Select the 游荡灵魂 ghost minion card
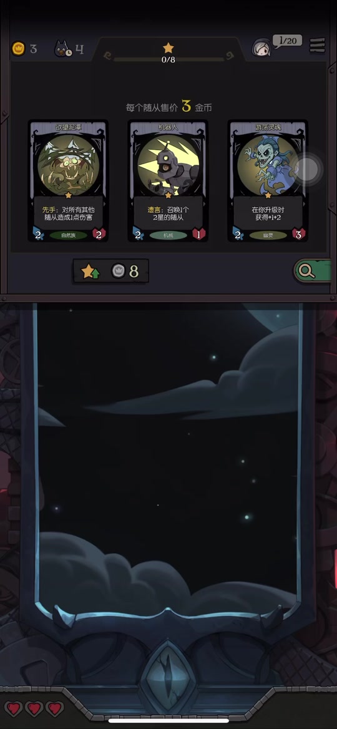 [x=268, y=181]
